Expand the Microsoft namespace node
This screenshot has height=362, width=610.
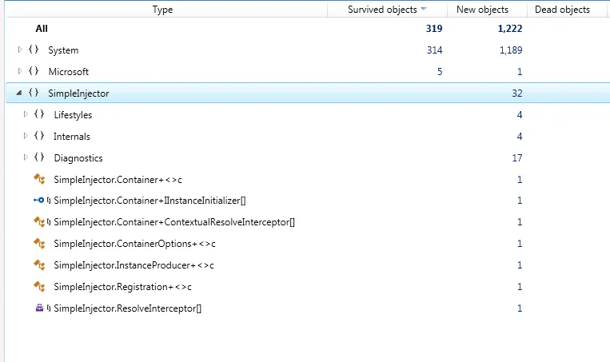(20, 71)
